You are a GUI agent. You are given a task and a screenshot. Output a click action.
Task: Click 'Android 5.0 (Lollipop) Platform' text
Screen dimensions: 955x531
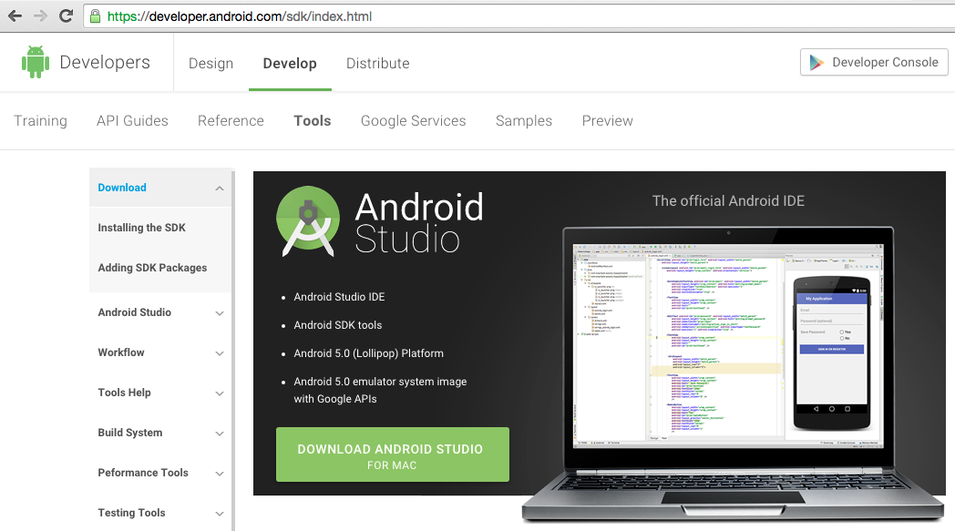click(x=368, y=353)
